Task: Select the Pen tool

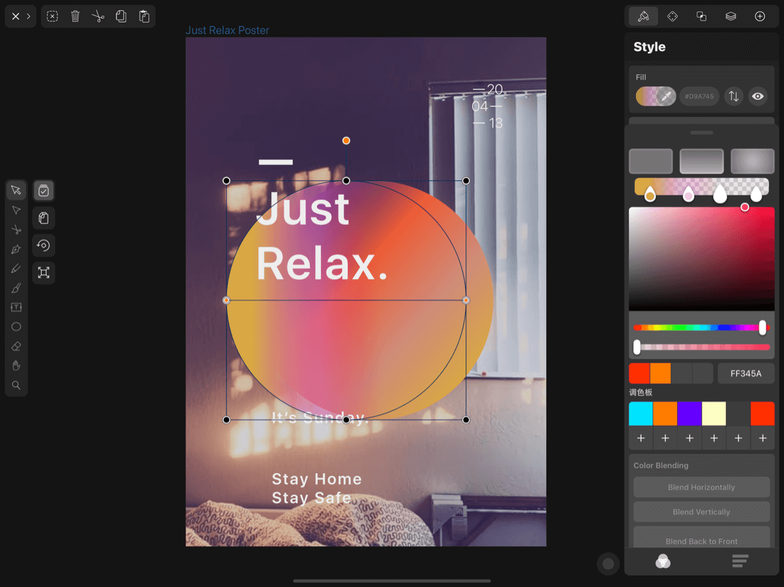Action: [16, 249]
